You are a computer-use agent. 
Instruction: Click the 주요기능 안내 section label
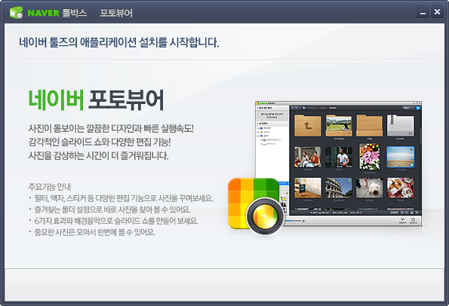pos(50,187)
